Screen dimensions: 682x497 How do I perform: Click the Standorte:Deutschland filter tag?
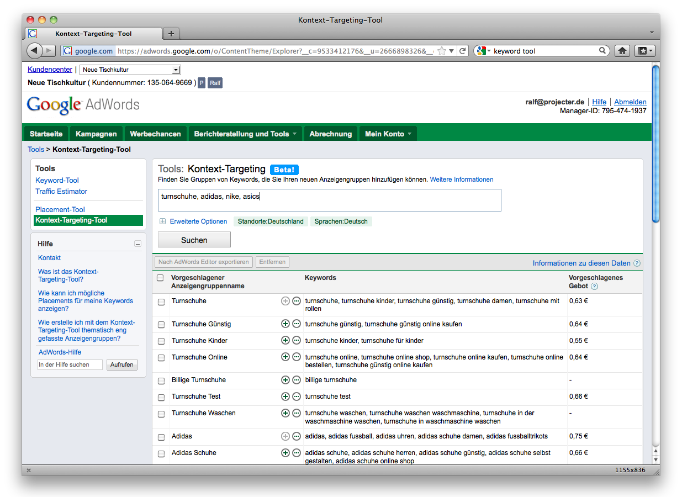pos(271,221)
